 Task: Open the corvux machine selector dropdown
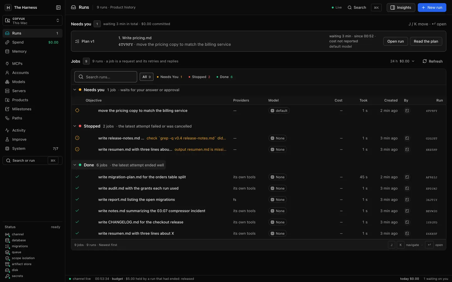click(x=32, y=21)
